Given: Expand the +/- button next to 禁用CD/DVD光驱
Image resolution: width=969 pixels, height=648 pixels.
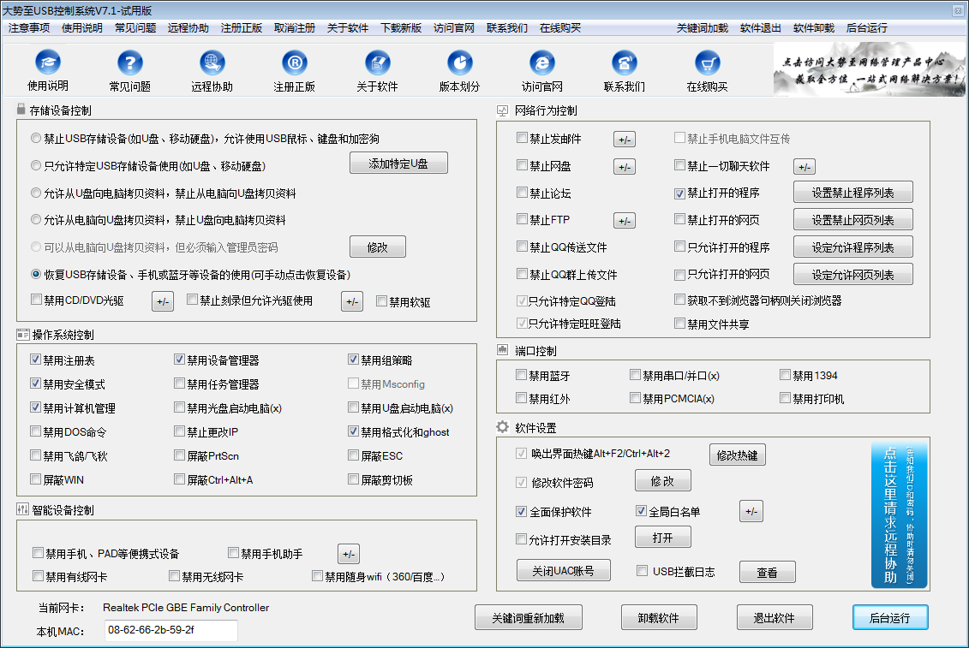Looking at the screenshot, I should coord(163,301).
